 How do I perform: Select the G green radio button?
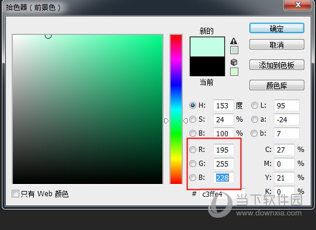point(193,164)
